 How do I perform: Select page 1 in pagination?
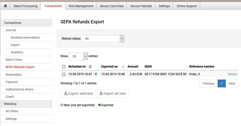221,83
